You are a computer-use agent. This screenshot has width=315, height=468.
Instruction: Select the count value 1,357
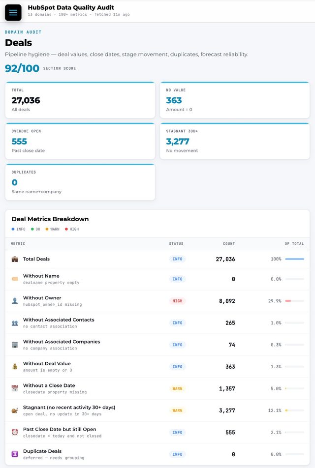pos(227,388)
